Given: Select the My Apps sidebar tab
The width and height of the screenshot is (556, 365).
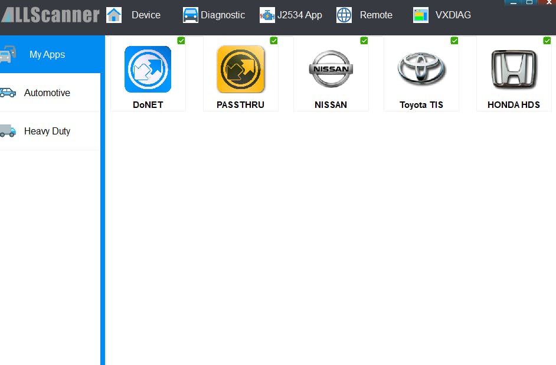Looking at the screenshot, I should (47, 54).
